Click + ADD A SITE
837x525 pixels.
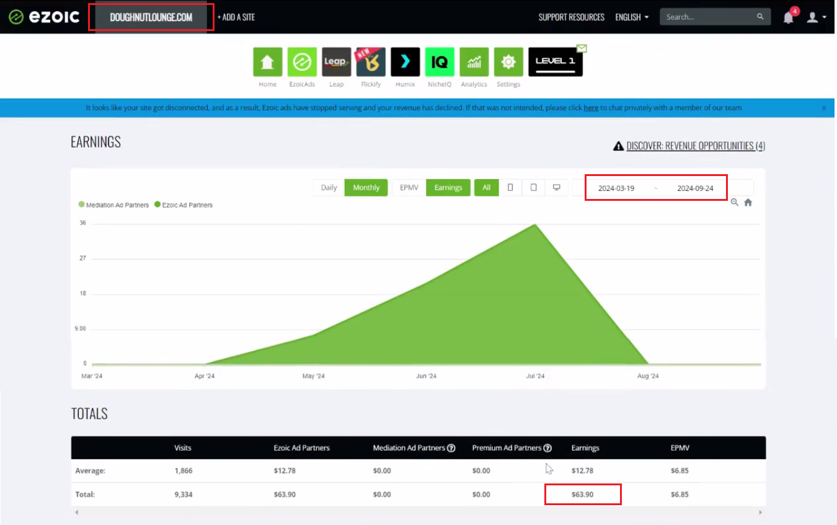[x=236, y=17]
